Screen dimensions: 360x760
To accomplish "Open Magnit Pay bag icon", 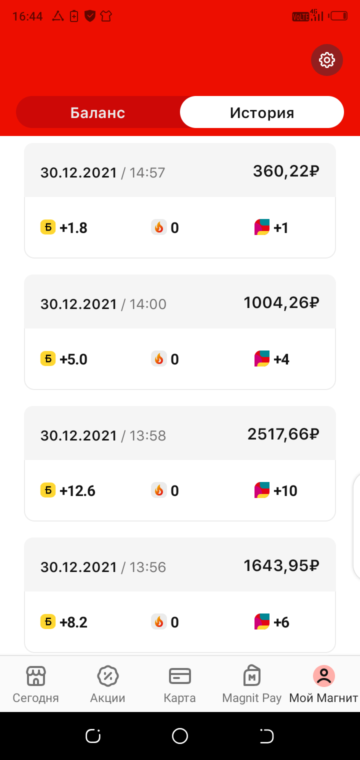I will 251,676.
